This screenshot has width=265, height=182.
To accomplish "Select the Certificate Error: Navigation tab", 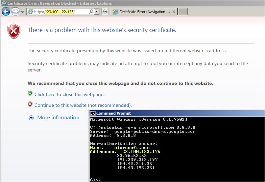I will click(141, 12).
